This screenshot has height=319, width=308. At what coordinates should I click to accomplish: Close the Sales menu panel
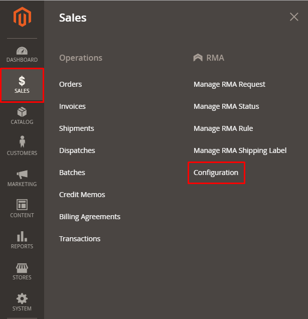click(x=294, y=17)
